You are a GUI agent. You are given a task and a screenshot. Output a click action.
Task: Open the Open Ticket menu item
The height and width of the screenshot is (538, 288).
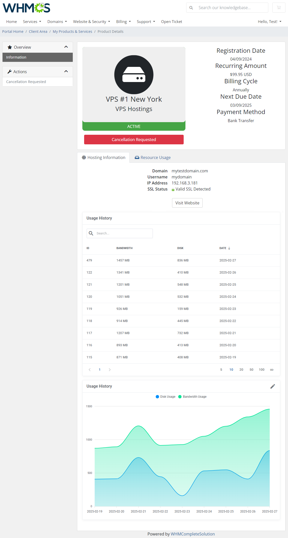172,22
